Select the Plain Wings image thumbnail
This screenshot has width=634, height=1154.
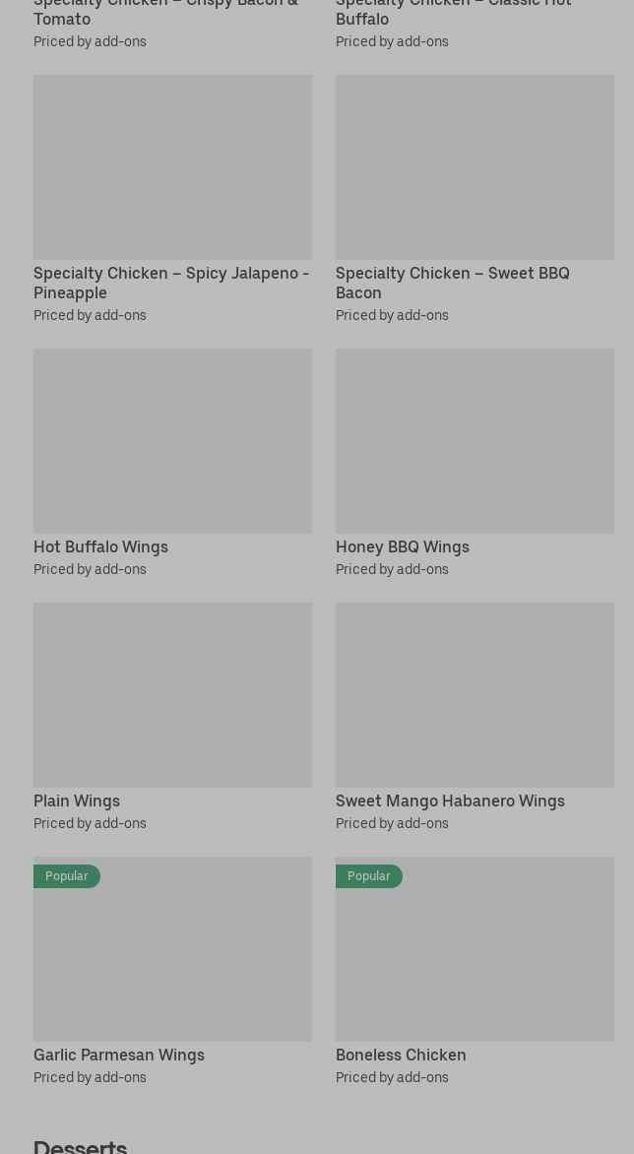172,694
